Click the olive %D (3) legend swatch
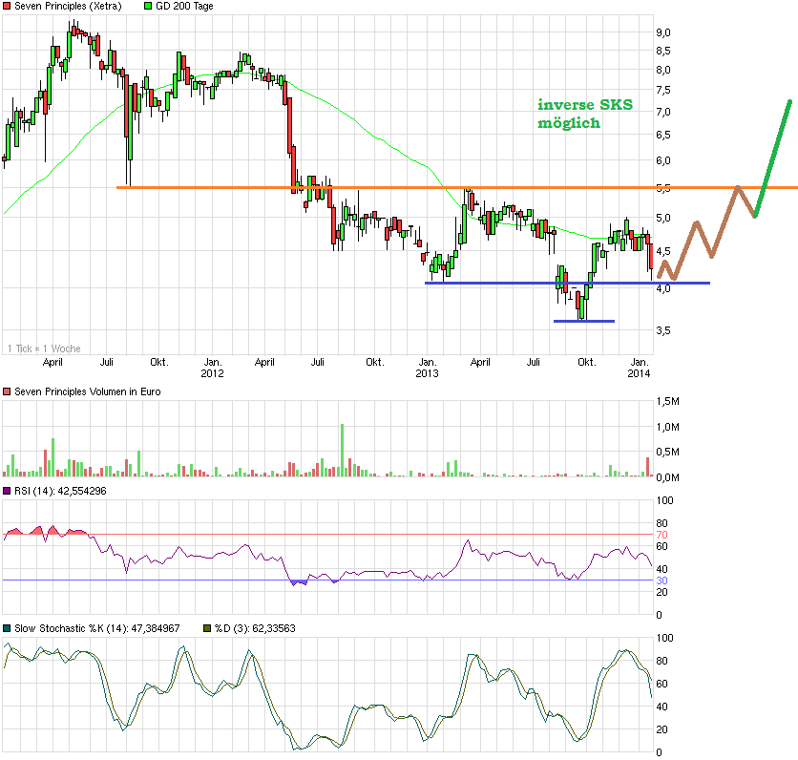The image size is (798, 760). point(207,628)
